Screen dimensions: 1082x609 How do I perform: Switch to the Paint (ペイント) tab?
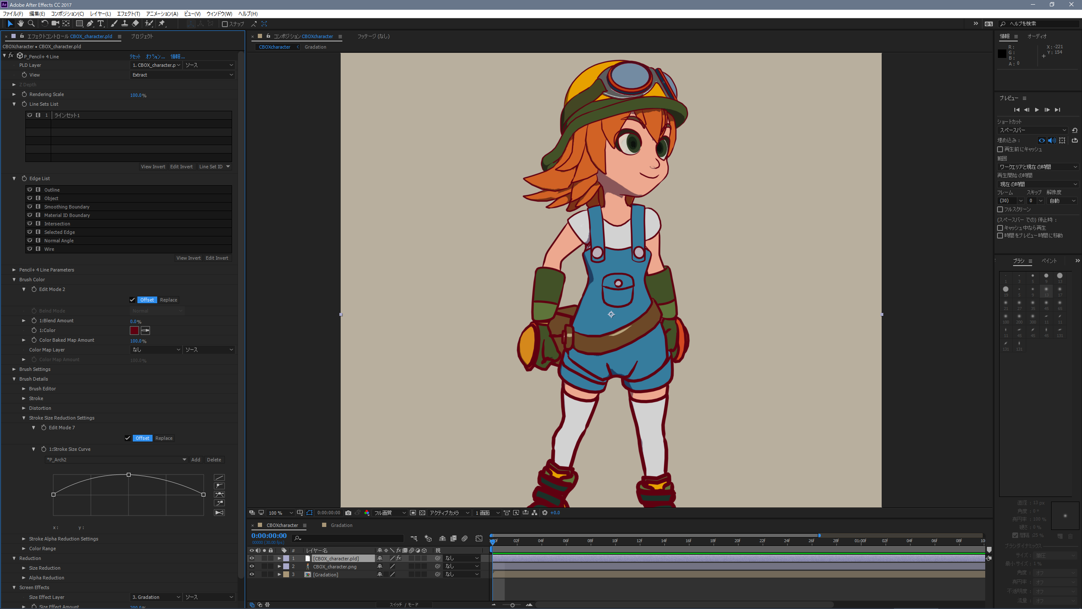click(1049, 261)
